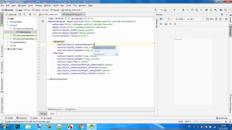Open the VCS menu
This screenshot has width=232, height=130.
click(75, 5)
